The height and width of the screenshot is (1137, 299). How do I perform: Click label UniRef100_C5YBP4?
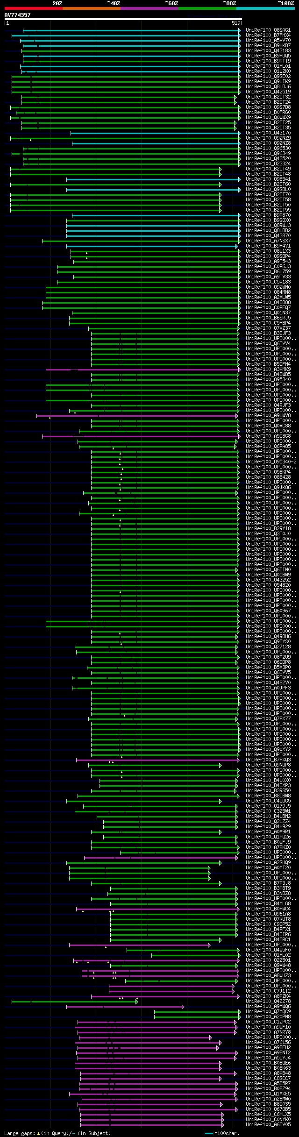click(268, 323)
